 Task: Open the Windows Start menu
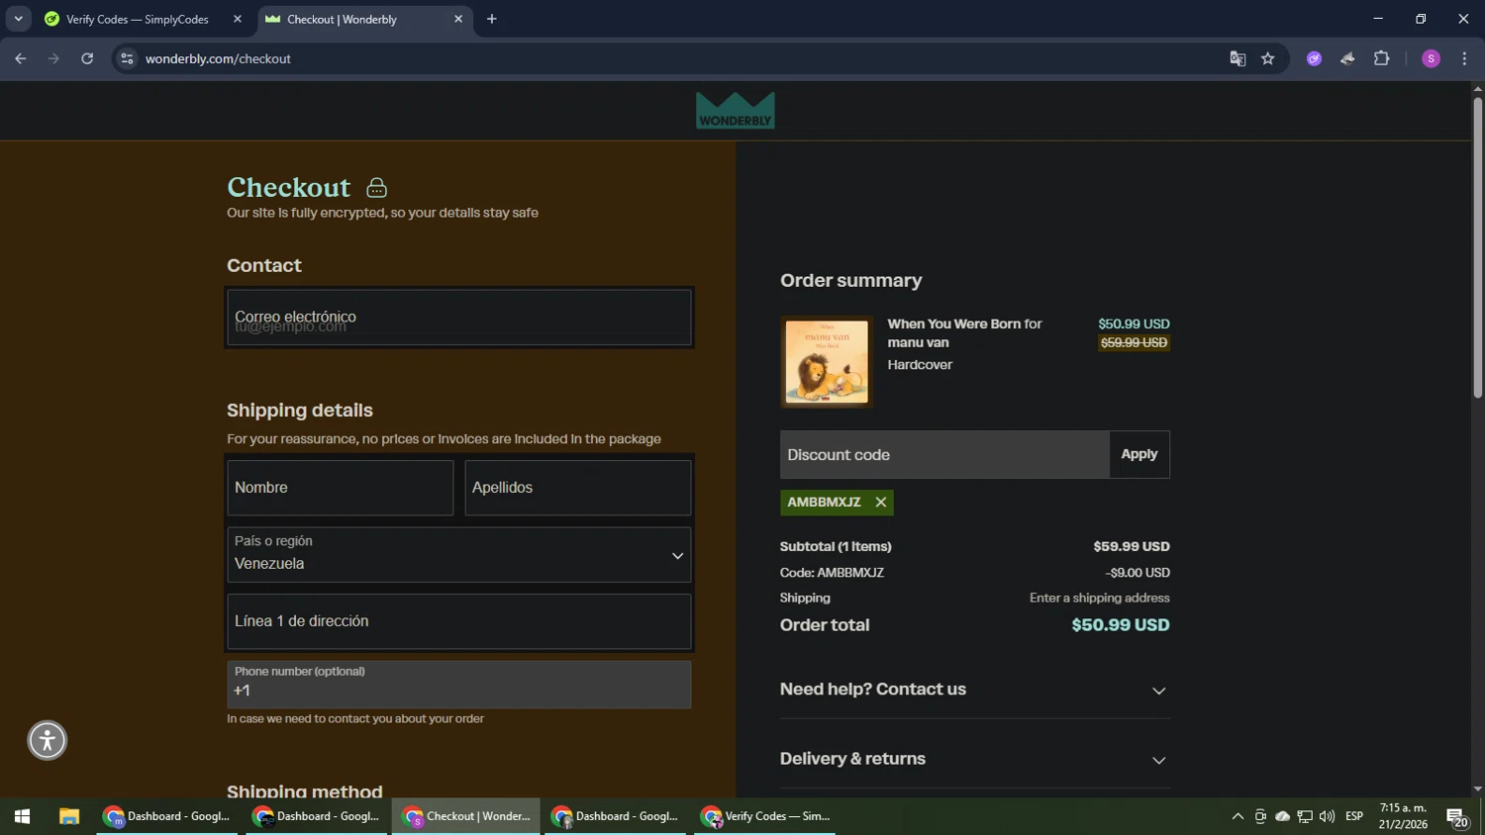coord(22,816)
